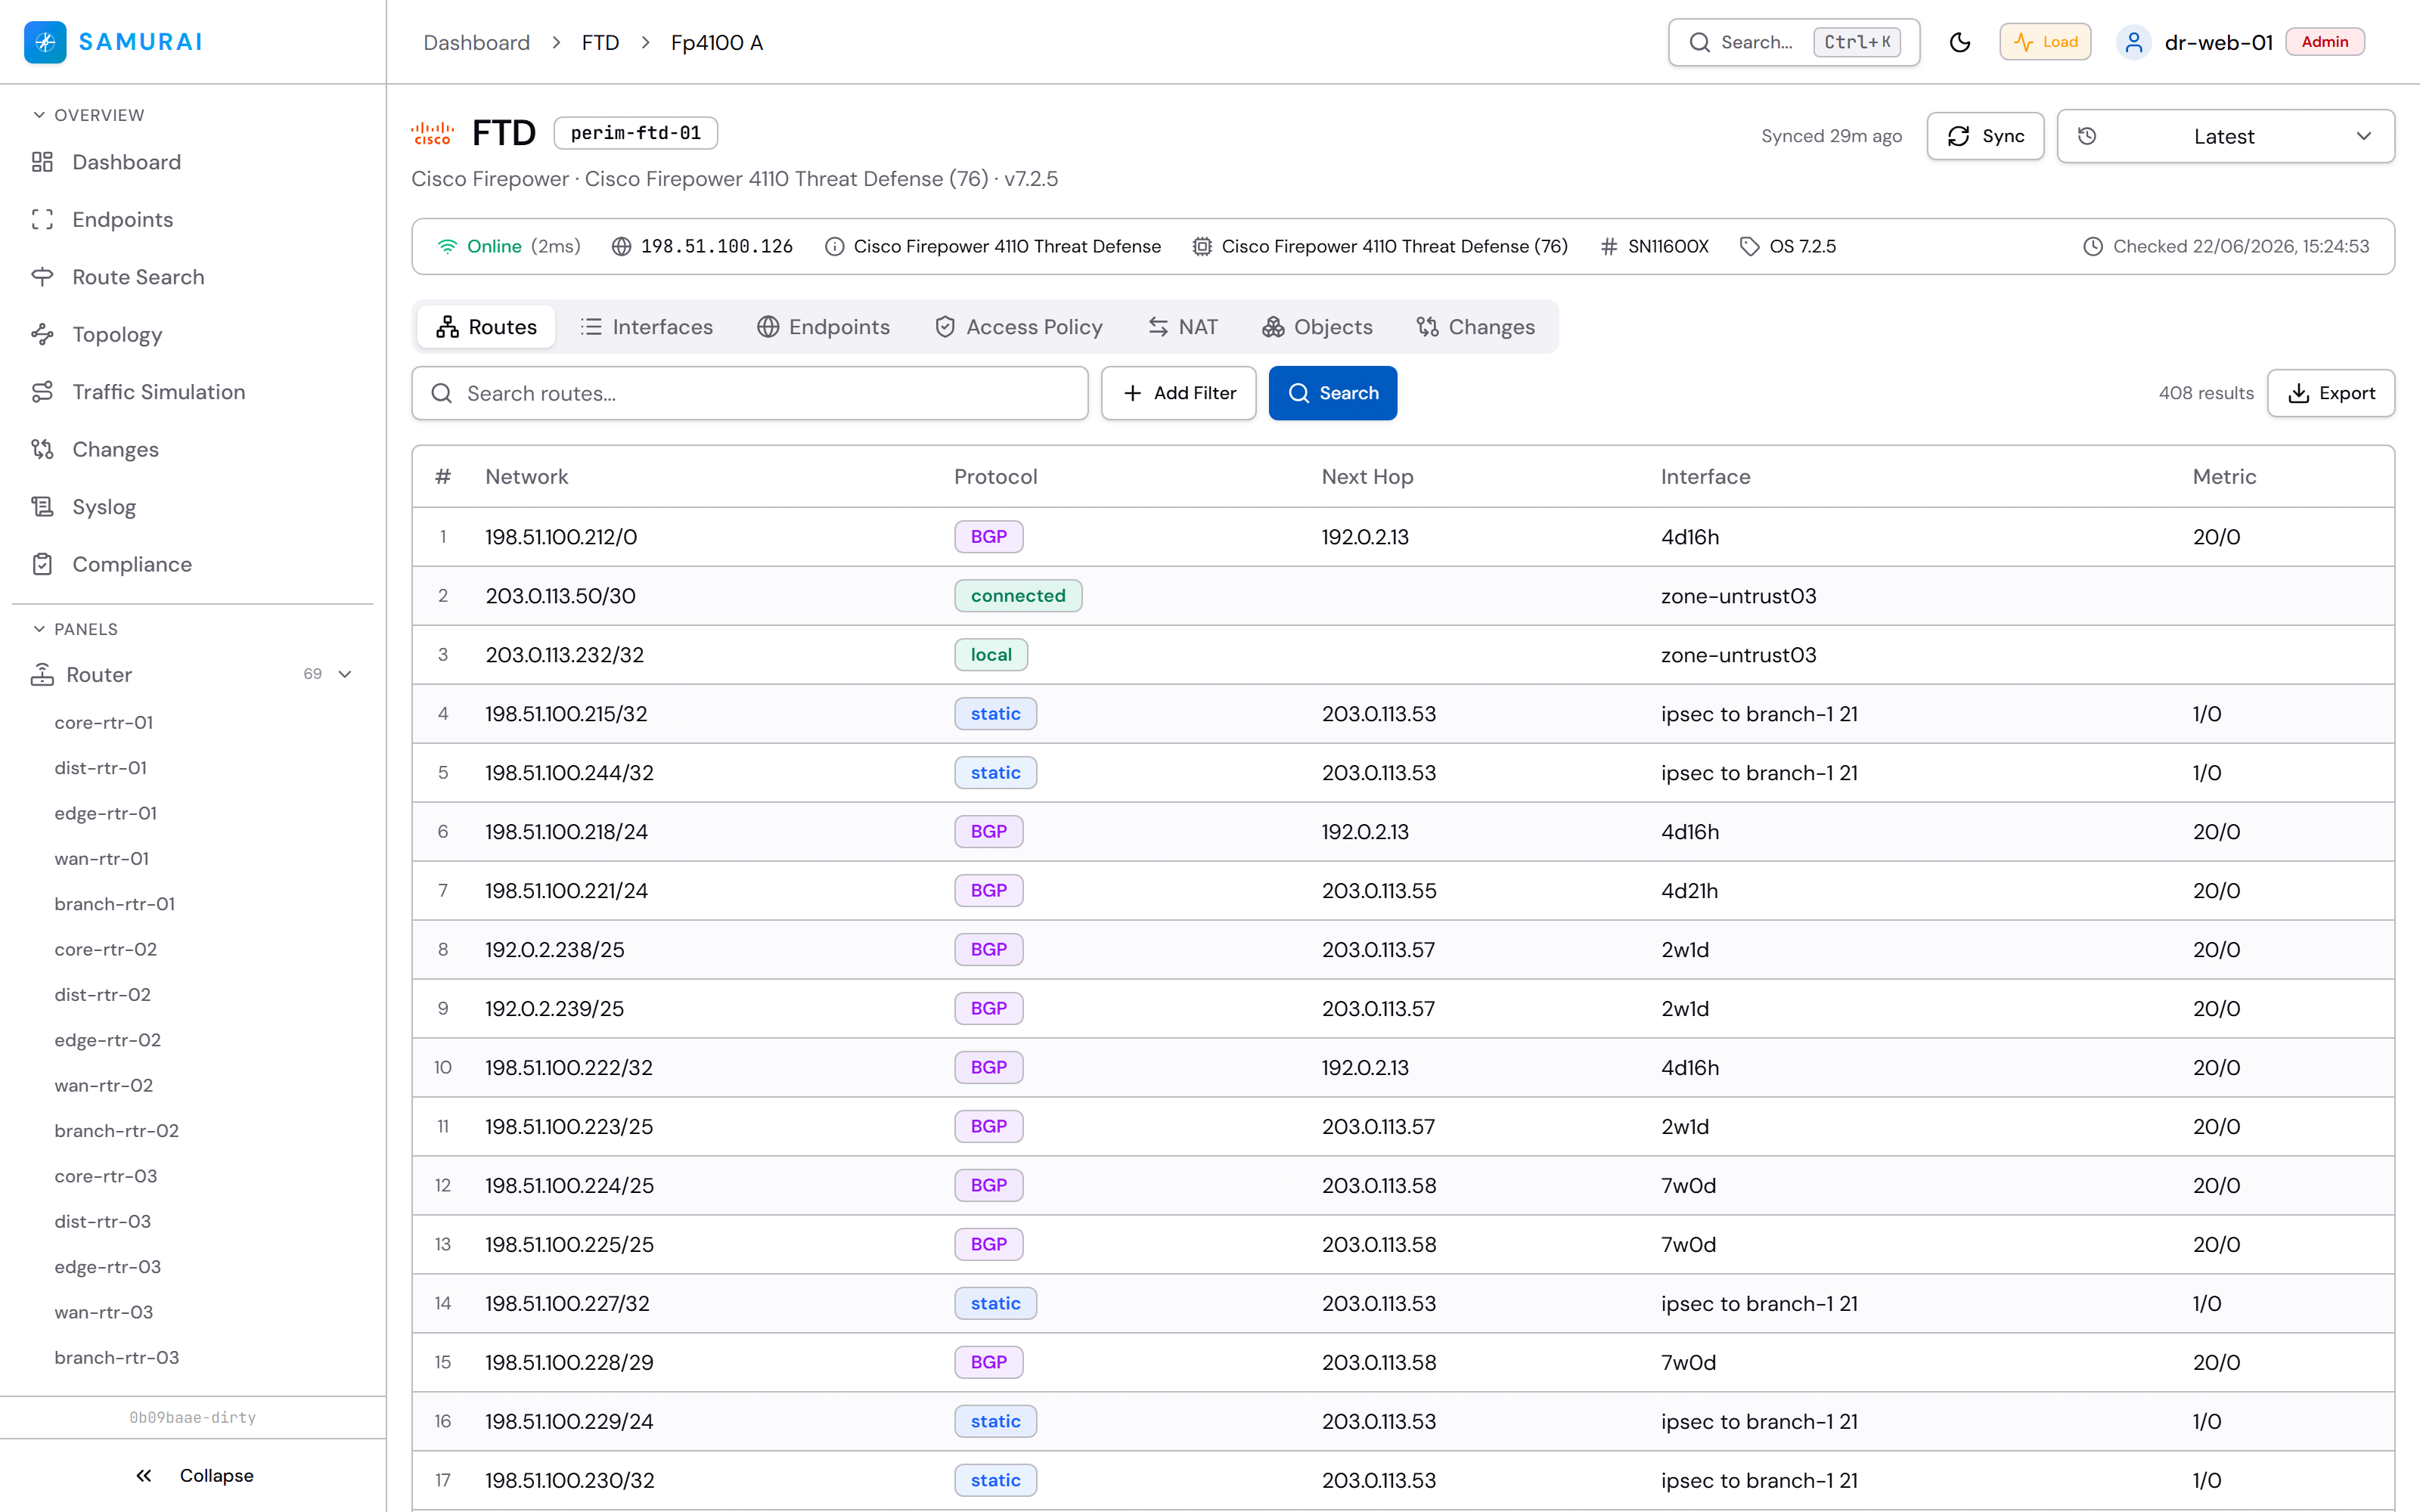Focus the Search routes input field

click(750, 393)
